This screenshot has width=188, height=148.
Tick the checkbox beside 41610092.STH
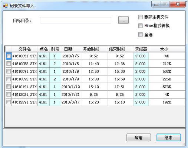pyautogui.click(x=9, y=79)
